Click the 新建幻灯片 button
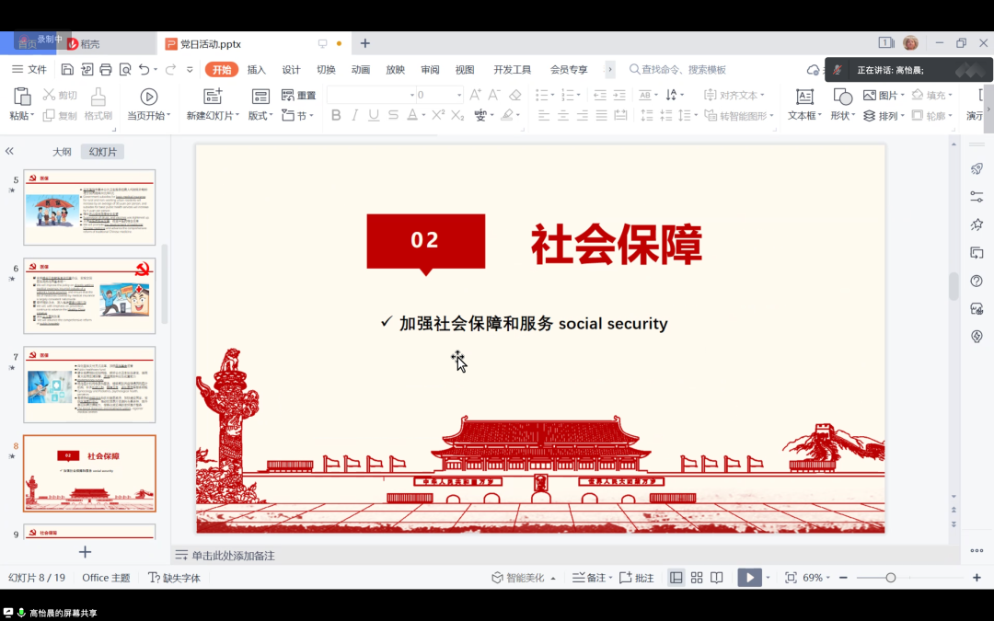994x621 pixels. pos(213,104)
